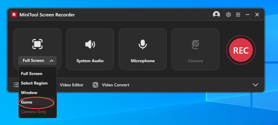Expand the panel with bottom-right chevron
The width and height of the screenshot is (278, 125).
pos(256,85)
